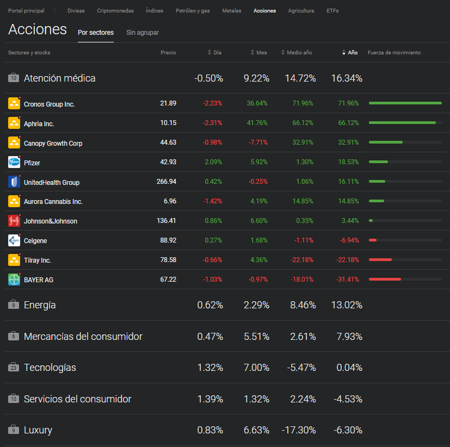Open the Divisas section
Viewport: 450px width, 447px height.
(76, 11)
